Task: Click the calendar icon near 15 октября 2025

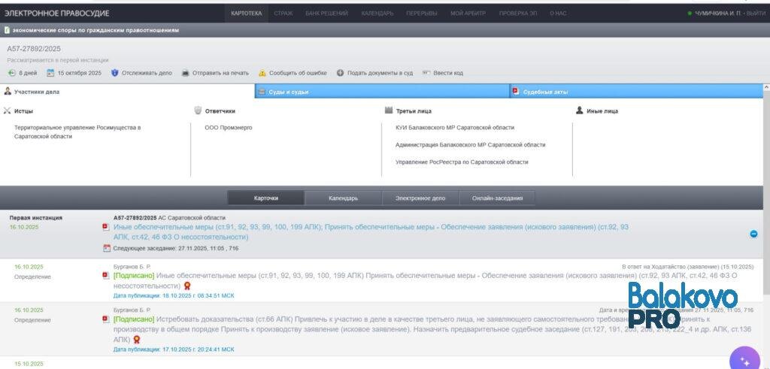Action: pyautogui.click(x=50, y=73)
